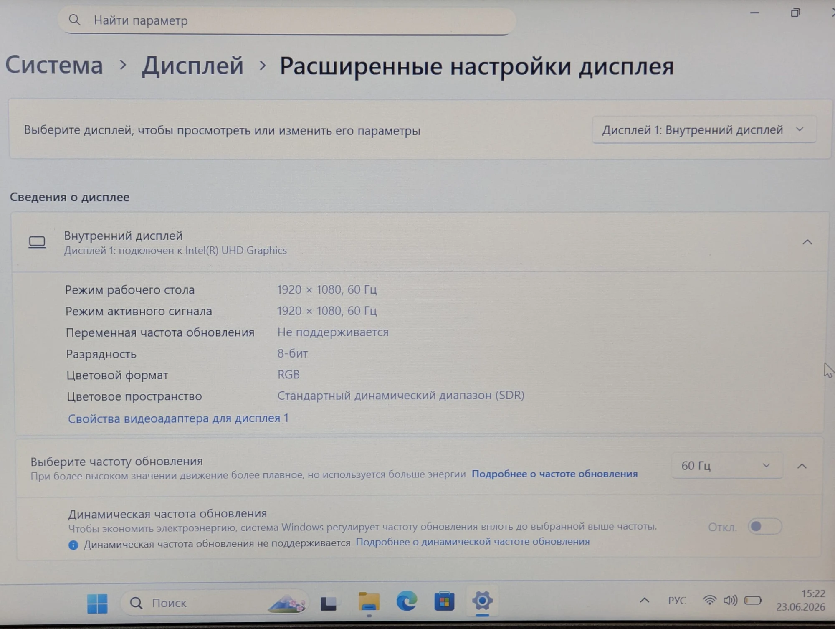Click the Найти параметр search field
Image resolution: width=835 pixels, height=629 pixels.
click(287, 20)
